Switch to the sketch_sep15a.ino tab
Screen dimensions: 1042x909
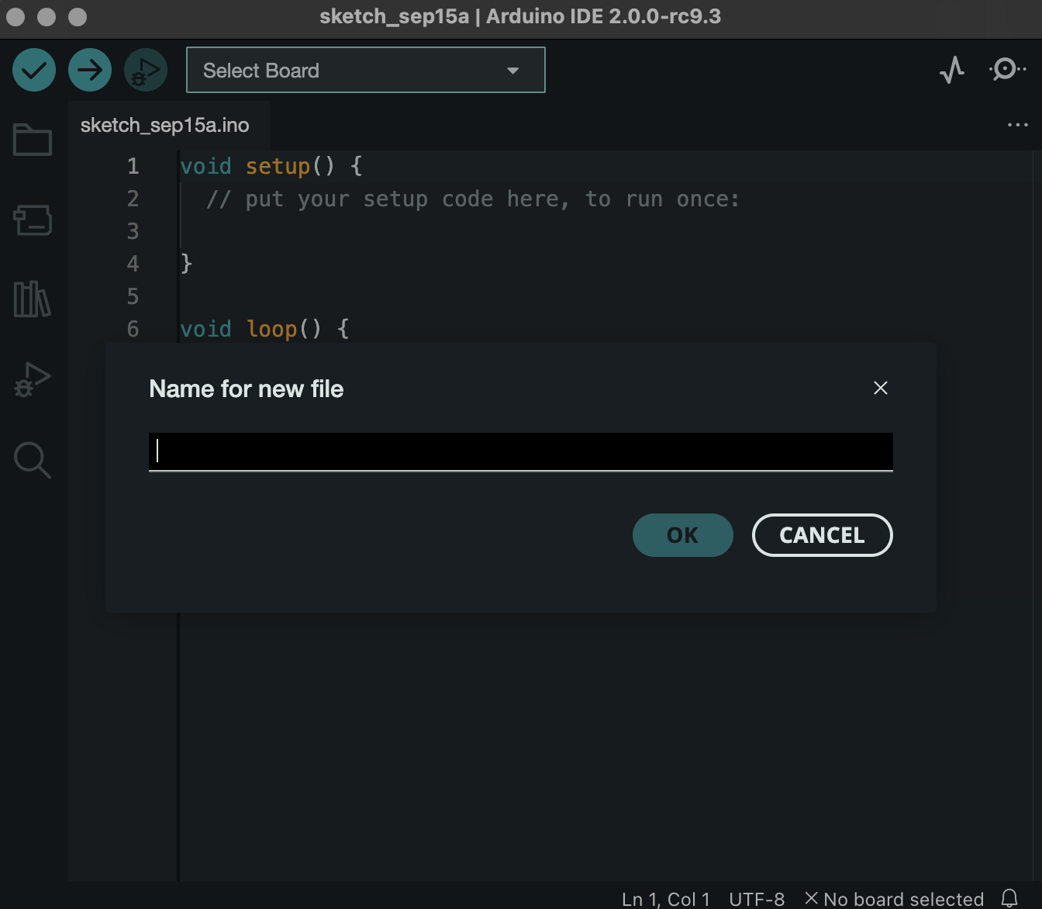[165, 125]
